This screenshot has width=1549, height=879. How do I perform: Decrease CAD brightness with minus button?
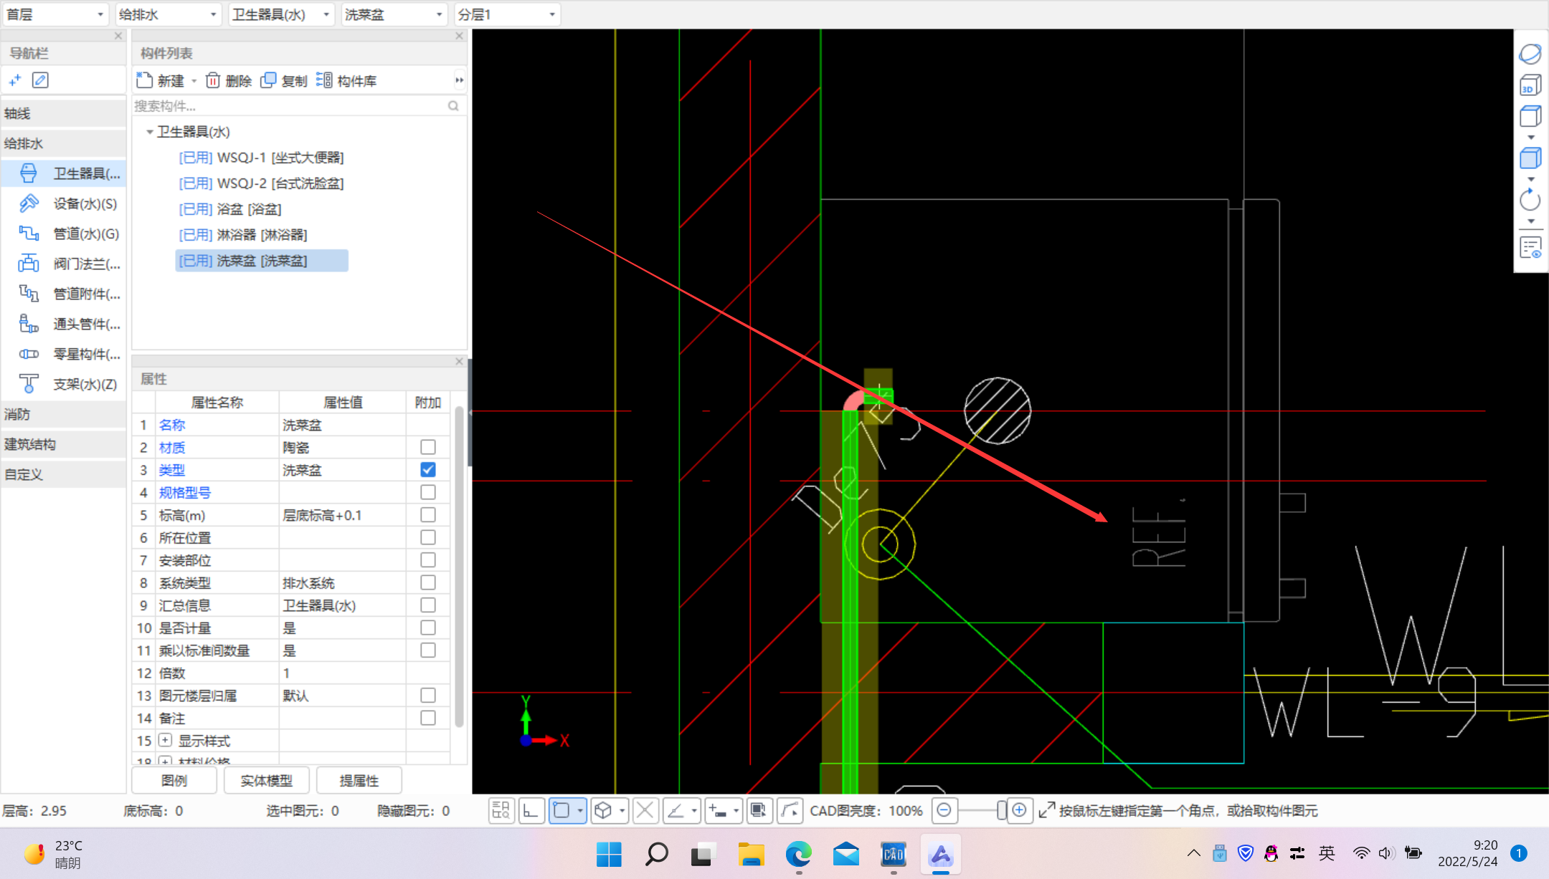coord(944,810)
